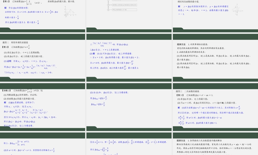258x155 pixels.
Task: Click the 规律方法 heading about 单调性
Action: [181, 44]
